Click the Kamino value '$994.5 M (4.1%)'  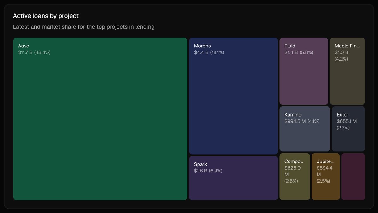(302, 121)
